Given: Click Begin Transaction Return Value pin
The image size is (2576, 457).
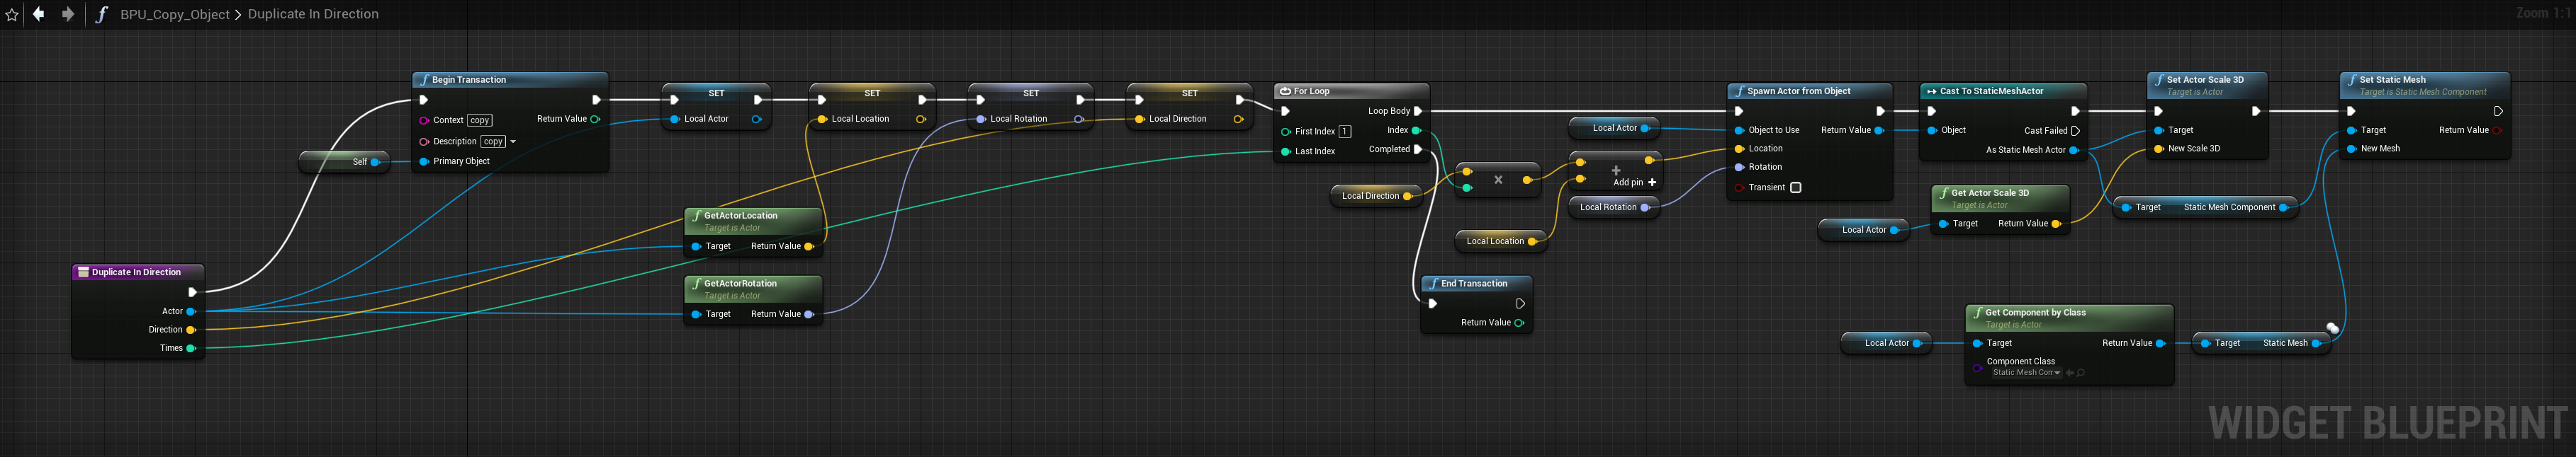Looking at the screenshot, I should point(595,119).
